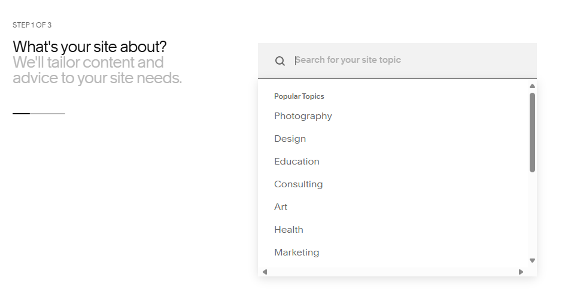Click the scroll up arrow in topics list
Screen dimensions: 565x292
point(532,86)
